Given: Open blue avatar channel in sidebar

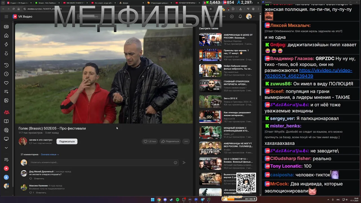Looking at the screenshot, I should (x=6, y=177).
